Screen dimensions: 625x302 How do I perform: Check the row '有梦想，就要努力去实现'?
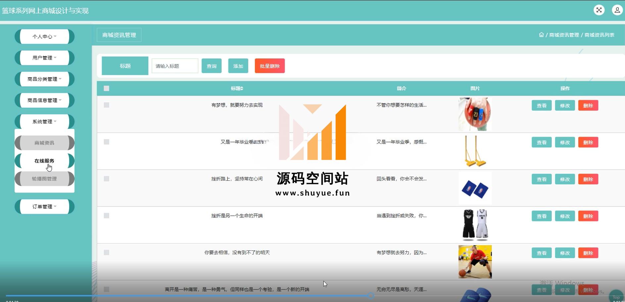[106, 105]
